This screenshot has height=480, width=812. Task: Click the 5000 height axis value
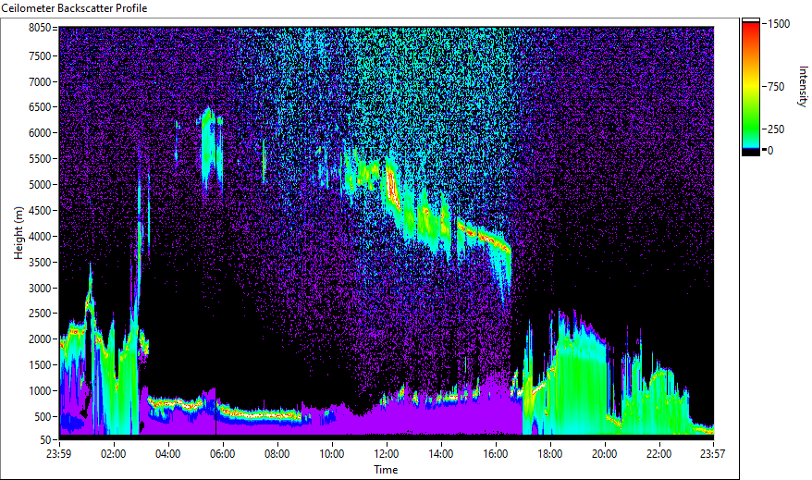pos(40,185)
